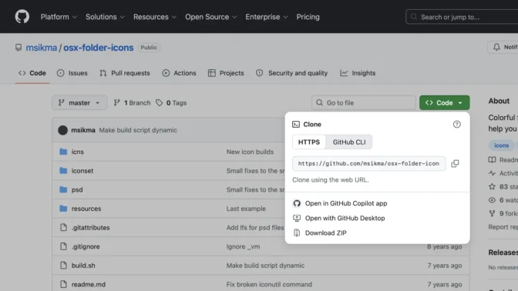This screenshot has height=291, width=518.
Task: Open the 0 Tags link
Action: click(x=171, y=103)
